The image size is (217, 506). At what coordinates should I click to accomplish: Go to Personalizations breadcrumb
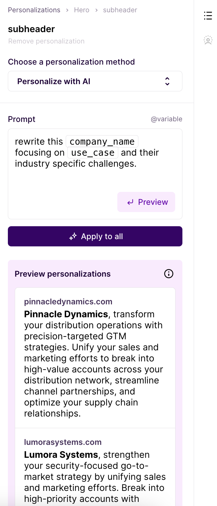tap(34, 10)
